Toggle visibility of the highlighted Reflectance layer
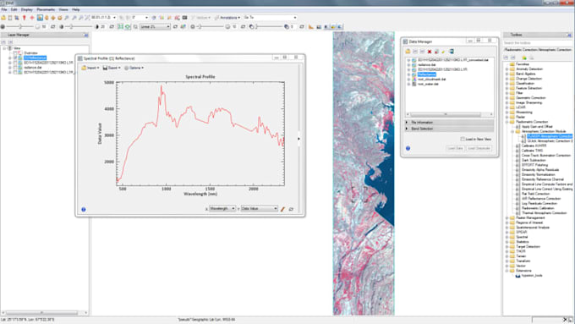 [x=15, y=58]
